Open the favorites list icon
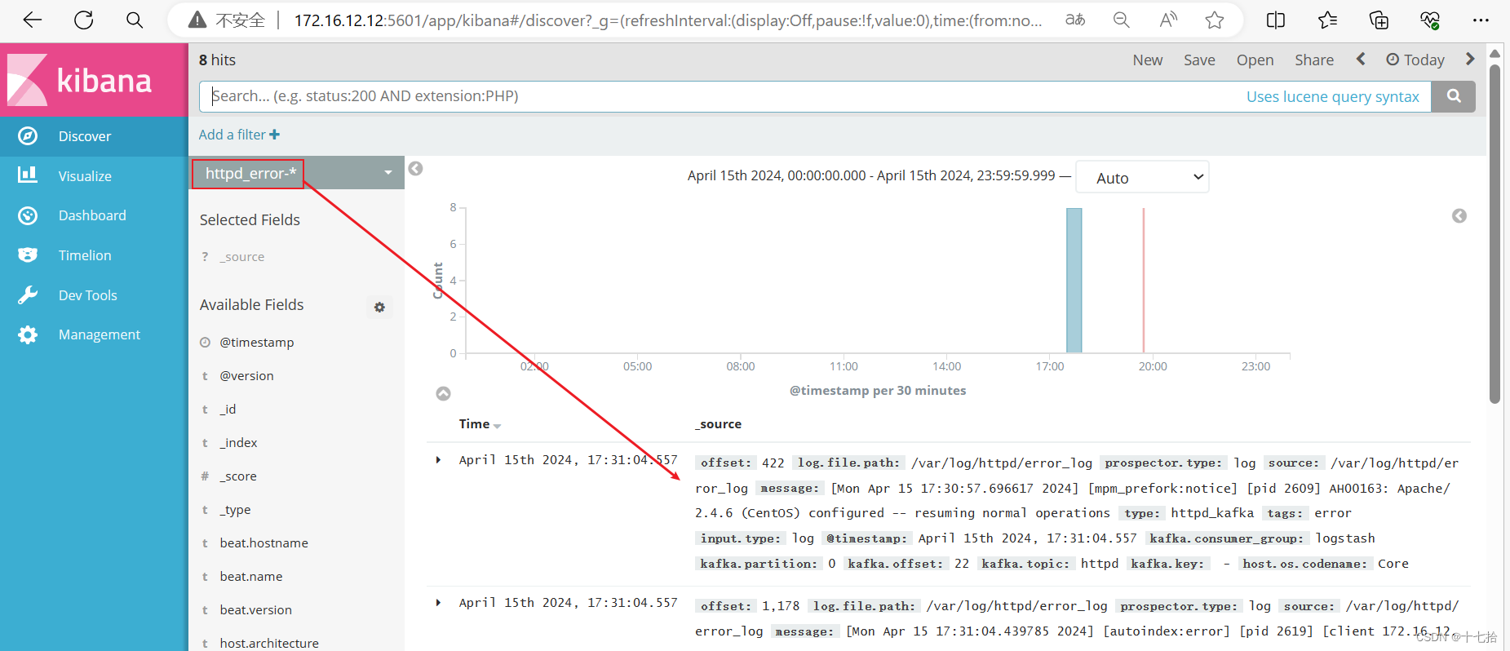 [x=1327, y=20]
